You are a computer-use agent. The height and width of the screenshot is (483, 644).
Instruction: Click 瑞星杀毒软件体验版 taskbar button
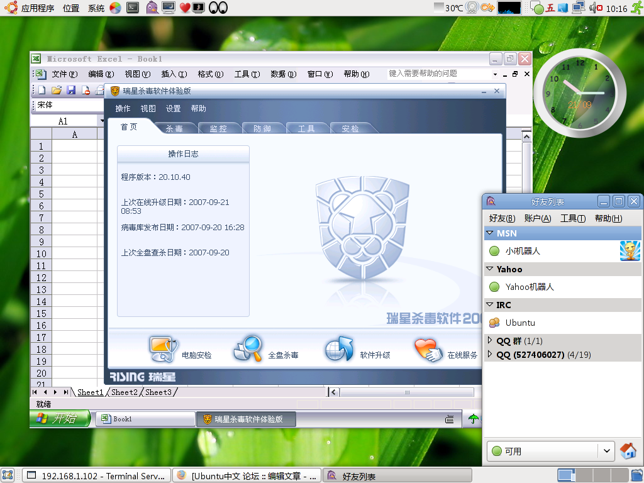[246, 419]
